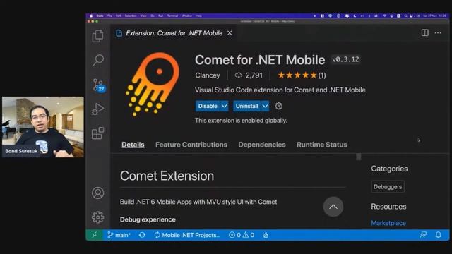Open the Code menu in the macOS menu bar
Image resolution: width=452 pixels, height=254 pixels.
tap(100, 16)
